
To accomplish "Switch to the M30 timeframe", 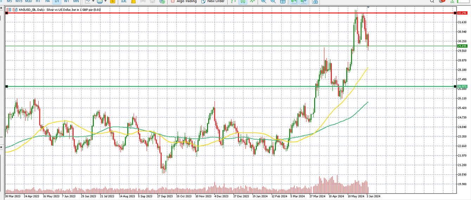I will (x=28, y=1).
